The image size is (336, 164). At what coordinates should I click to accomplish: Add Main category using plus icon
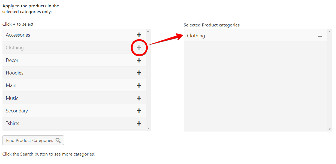tap(139, 85)
